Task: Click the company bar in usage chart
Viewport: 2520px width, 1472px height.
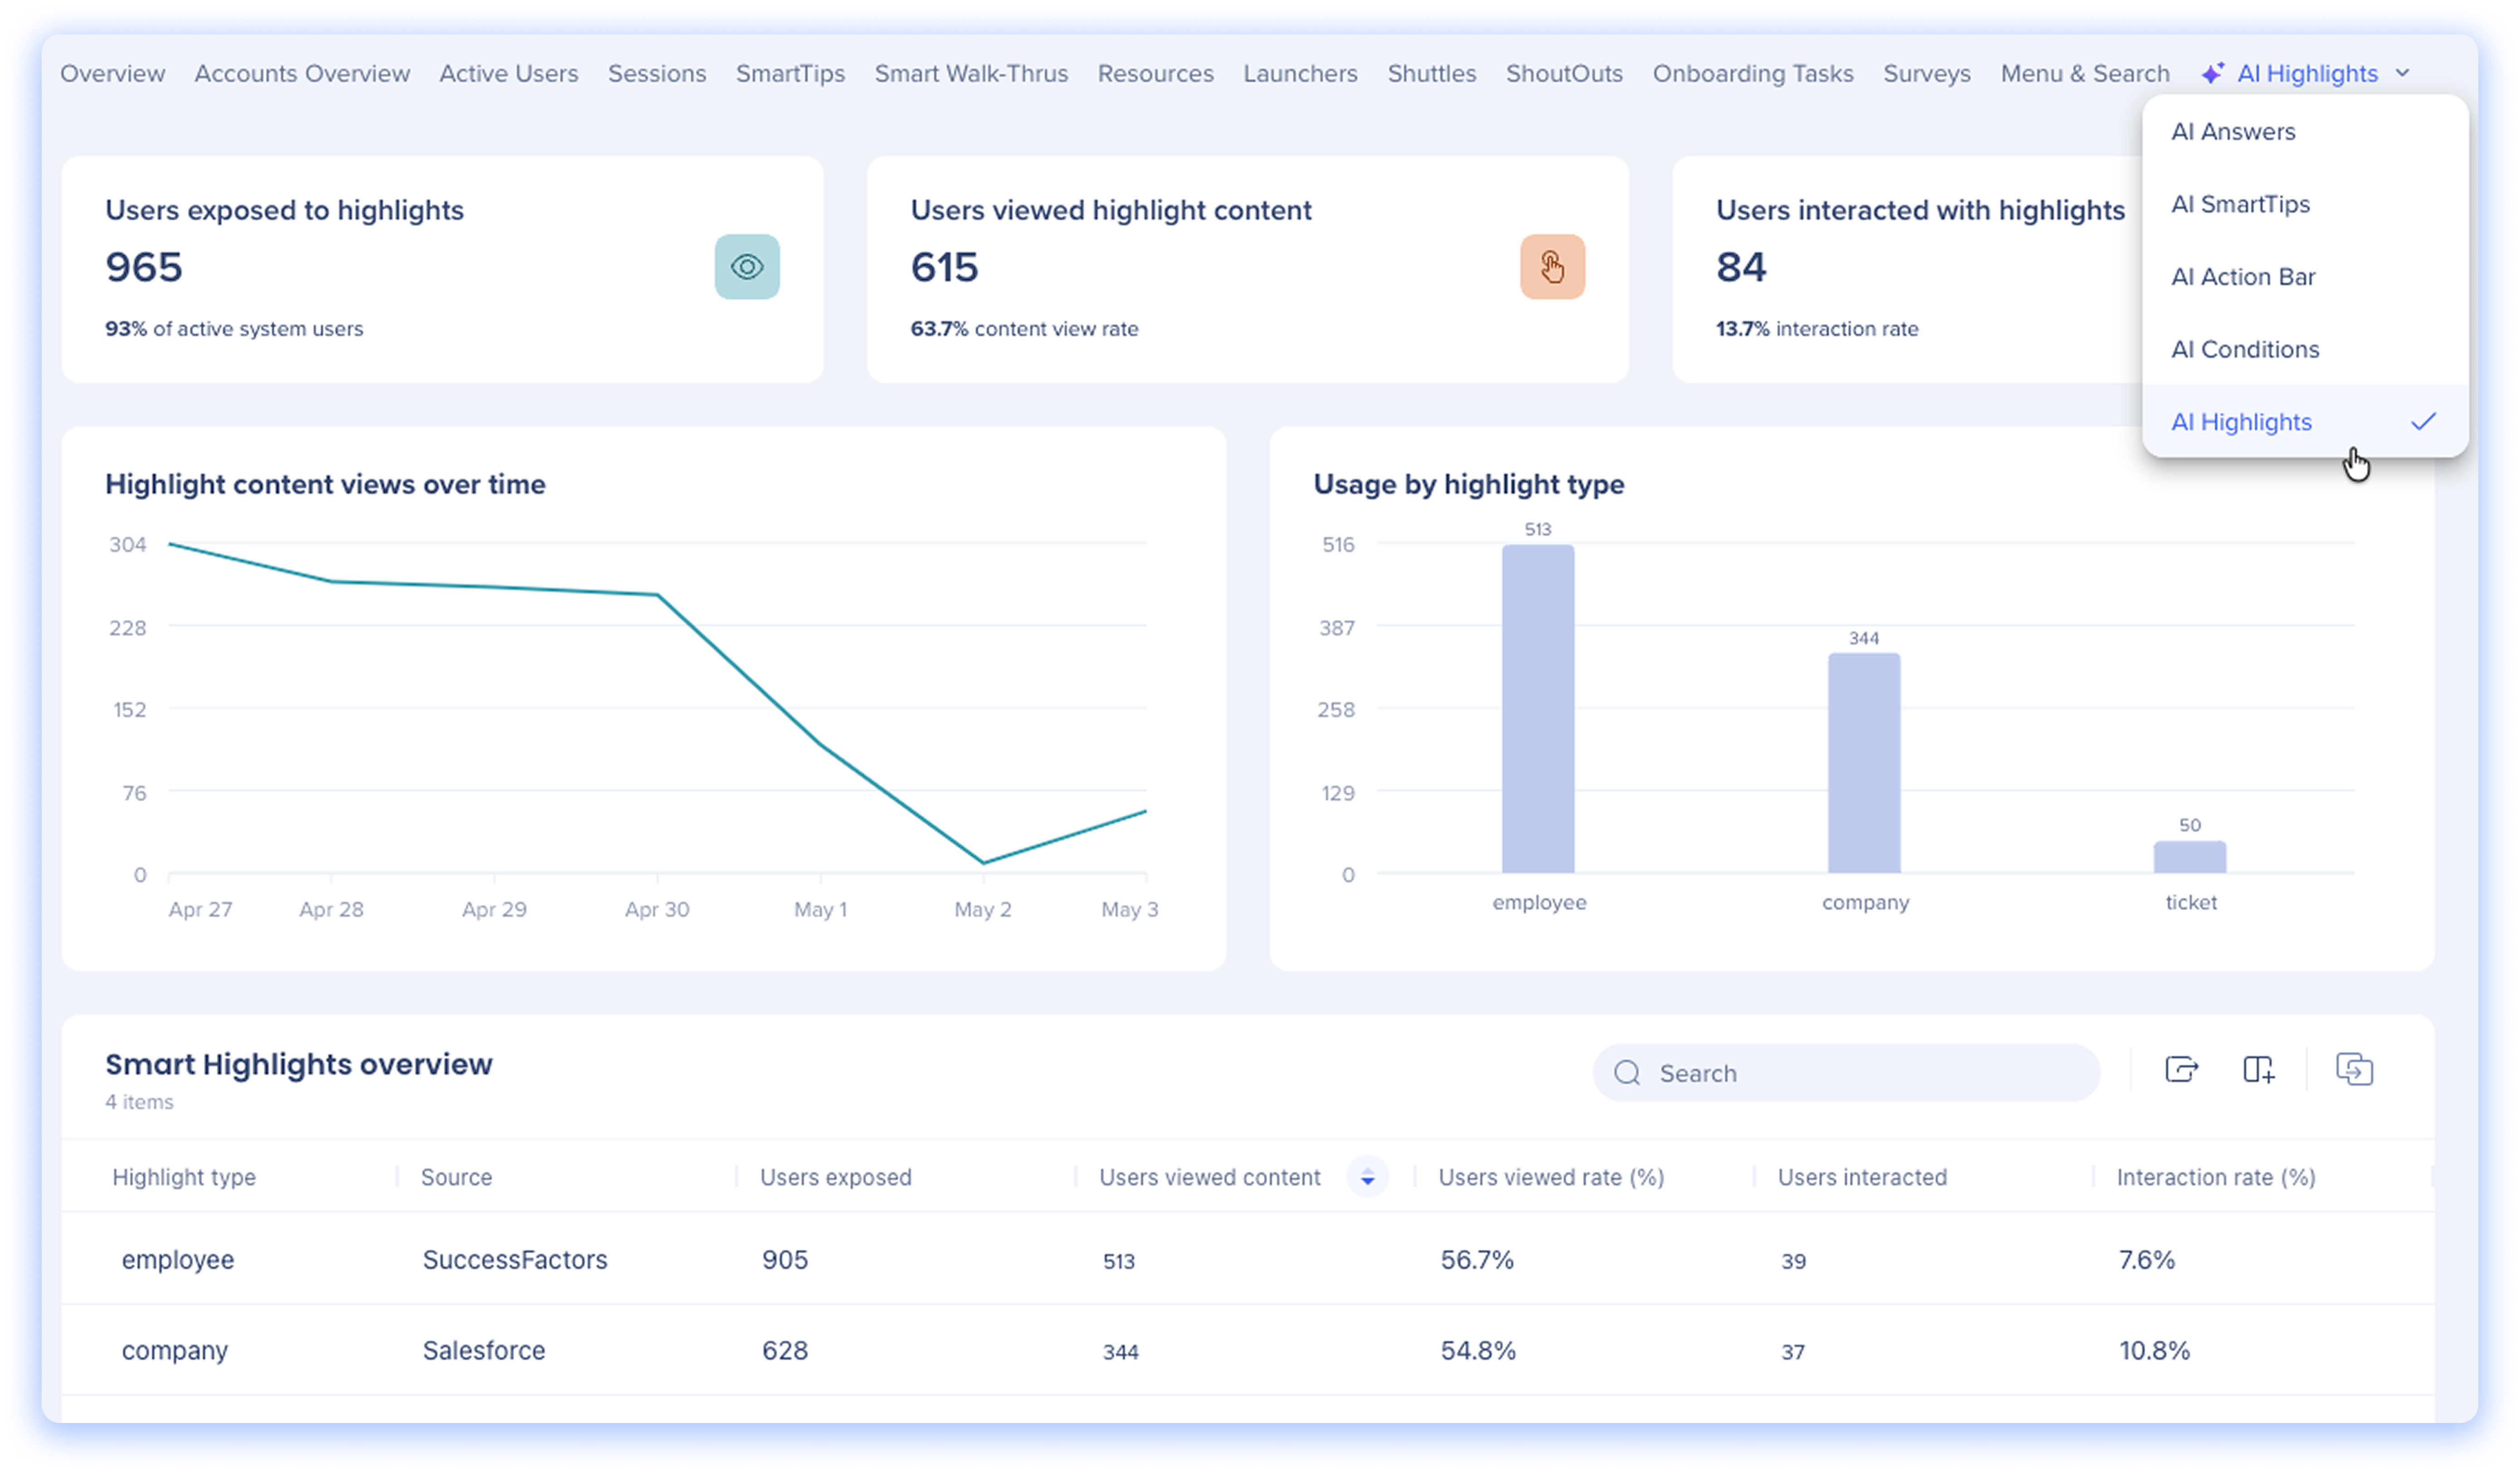Action: coord(1864,762)
